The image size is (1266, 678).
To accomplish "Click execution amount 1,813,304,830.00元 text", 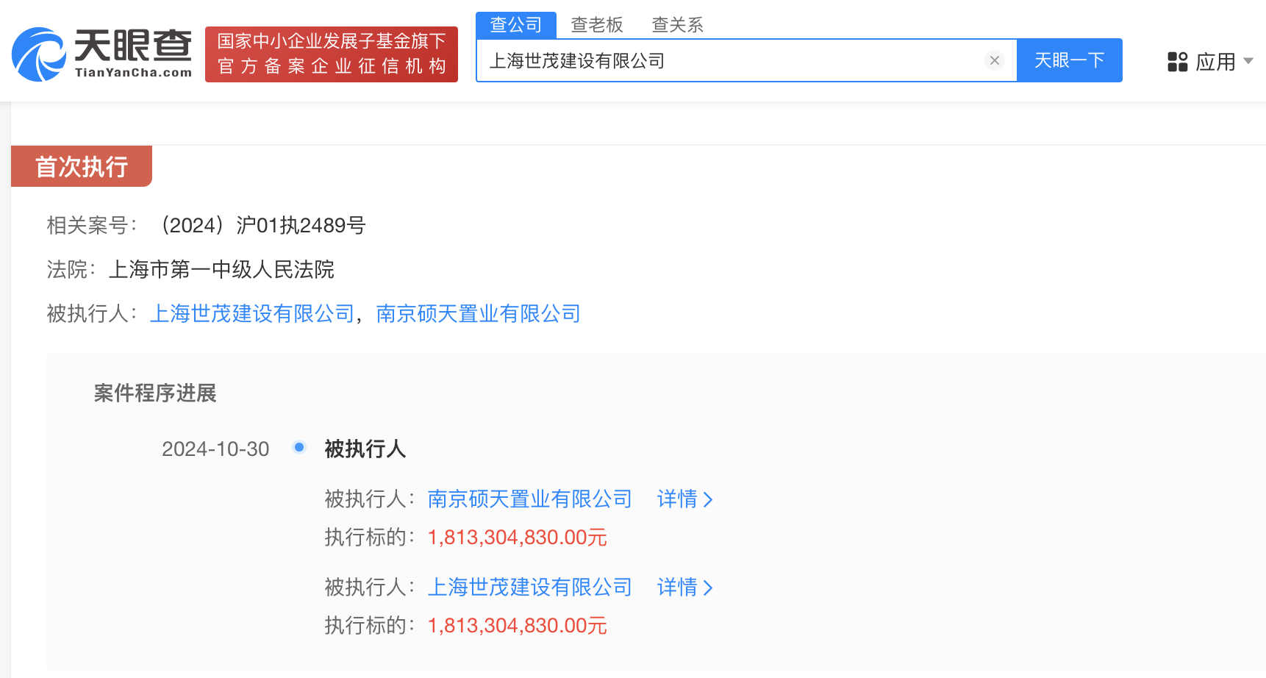I will (x=517, y=537).
